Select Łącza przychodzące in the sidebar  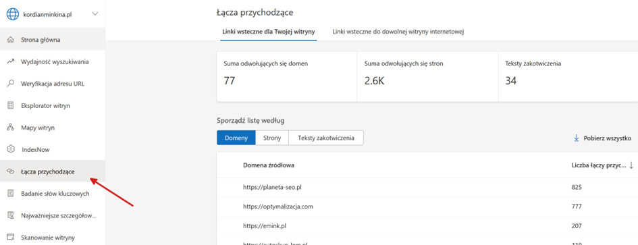53,171
